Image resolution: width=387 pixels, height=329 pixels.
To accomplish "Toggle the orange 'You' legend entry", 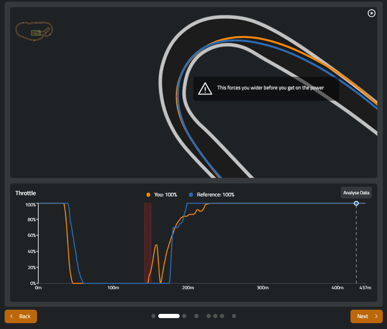I will (162, 195).
